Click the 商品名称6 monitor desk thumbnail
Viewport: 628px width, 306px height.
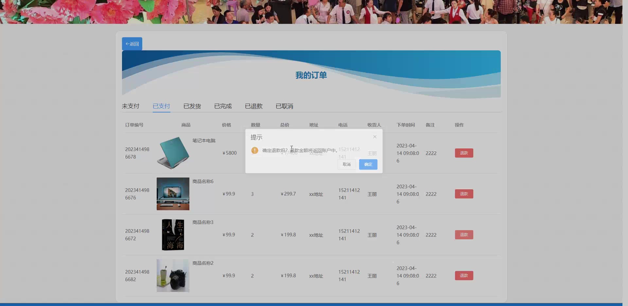point(173,194)
